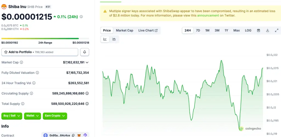Click the Add to Portfolio button
281x137 pixels.
(40, 52)
